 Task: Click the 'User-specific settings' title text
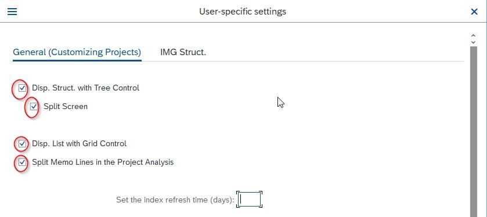tap(243, 12)
